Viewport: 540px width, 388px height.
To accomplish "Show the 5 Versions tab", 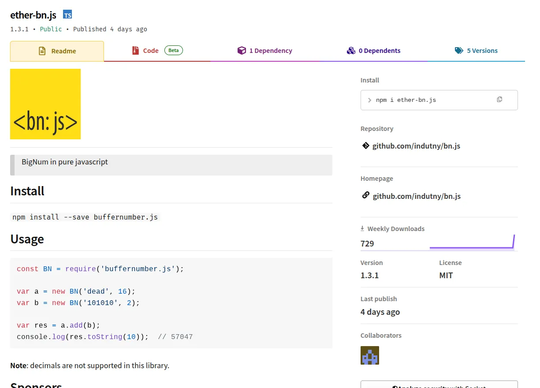I will (x=476, y=51).
